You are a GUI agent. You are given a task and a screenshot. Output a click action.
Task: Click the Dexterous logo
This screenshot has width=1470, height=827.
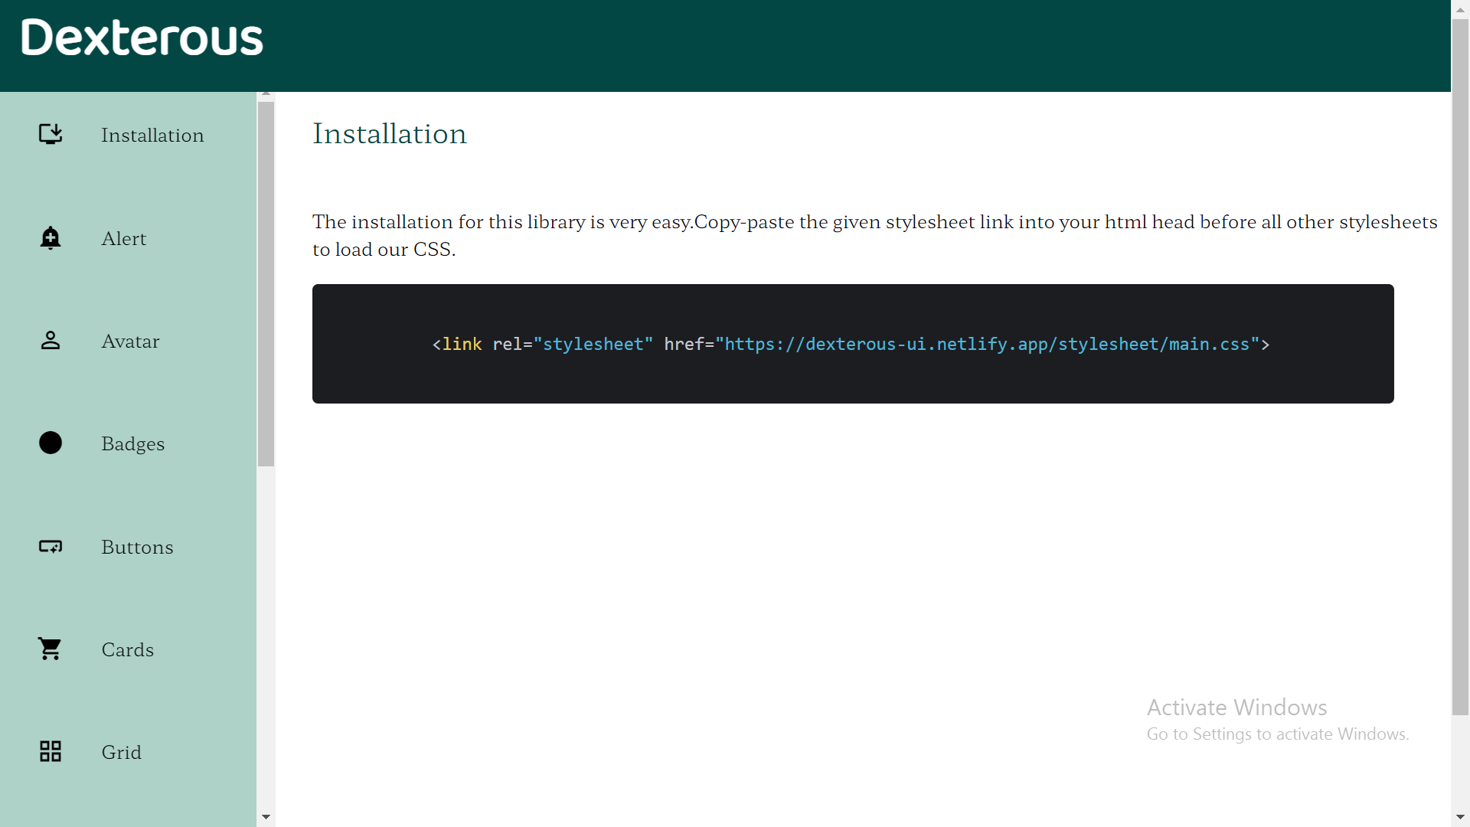coord(141,36)
